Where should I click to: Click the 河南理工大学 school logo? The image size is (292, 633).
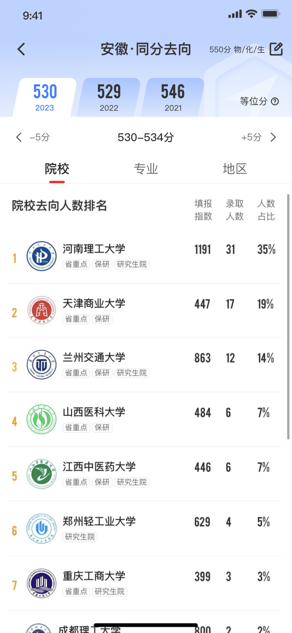[x=42, y=256]
